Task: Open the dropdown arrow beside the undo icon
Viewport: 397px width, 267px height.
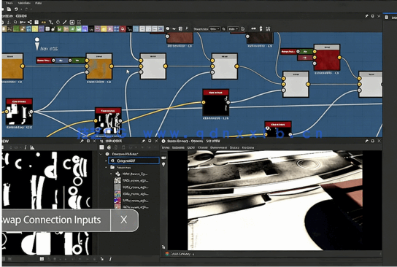Action: (21, 9)
